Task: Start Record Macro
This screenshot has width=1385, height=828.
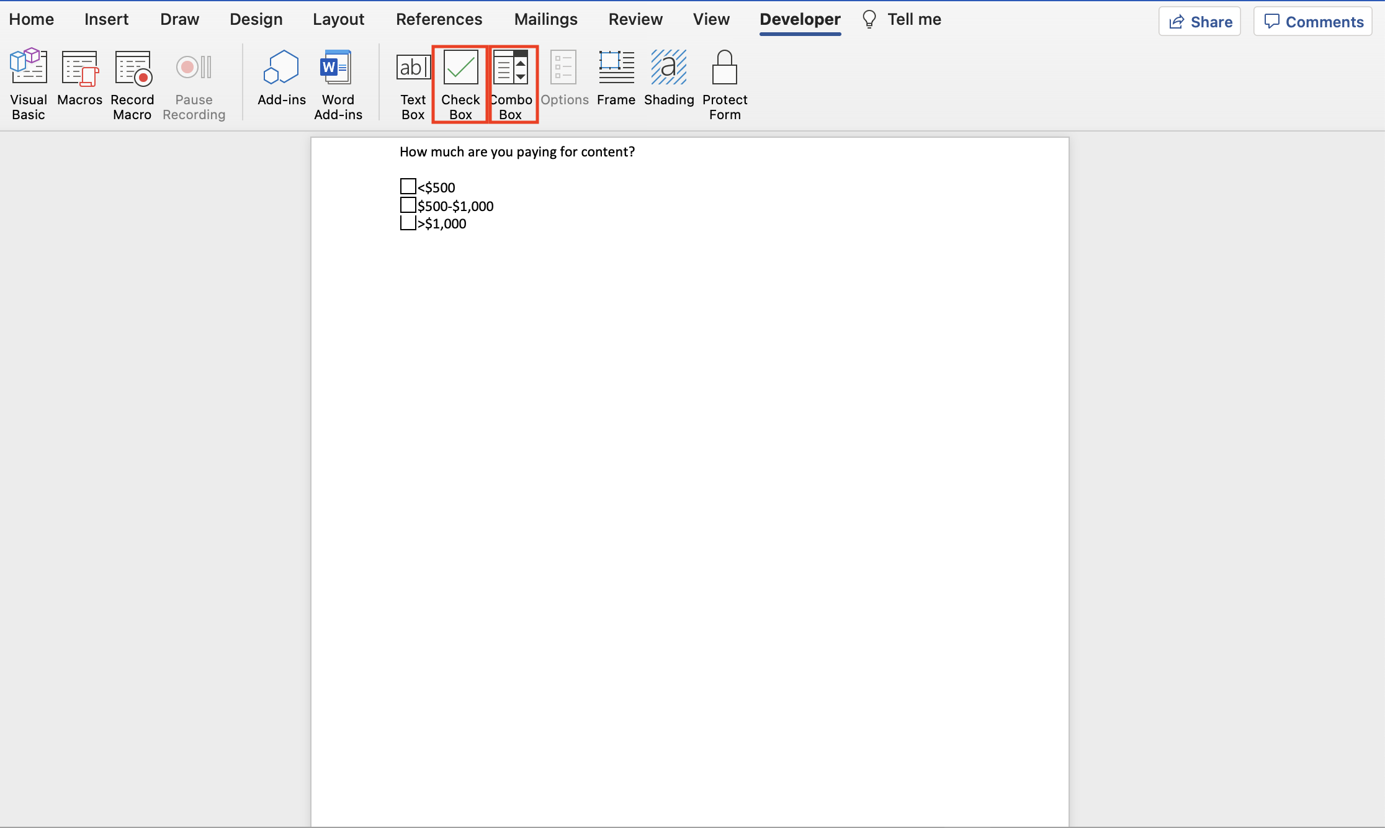Action: click(132, 84)
